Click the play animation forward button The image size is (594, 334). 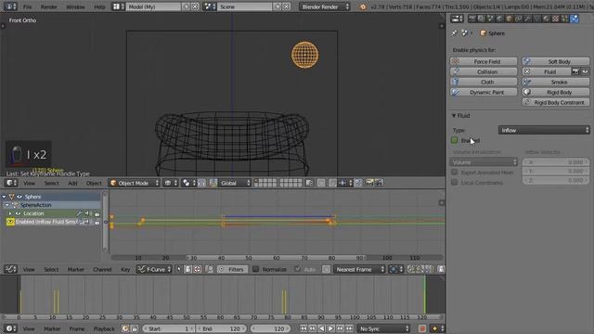click(330, 328)
